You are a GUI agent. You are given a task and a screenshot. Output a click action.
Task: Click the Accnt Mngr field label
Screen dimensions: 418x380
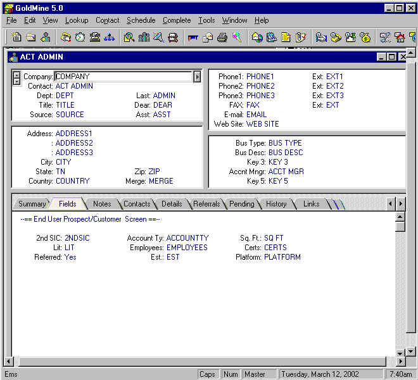tap(247, 172)
